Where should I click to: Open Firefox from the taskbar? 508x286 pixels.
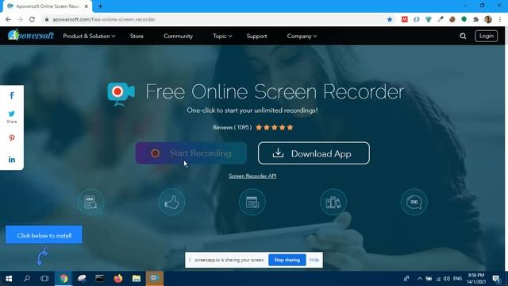[x=118, y=279]
